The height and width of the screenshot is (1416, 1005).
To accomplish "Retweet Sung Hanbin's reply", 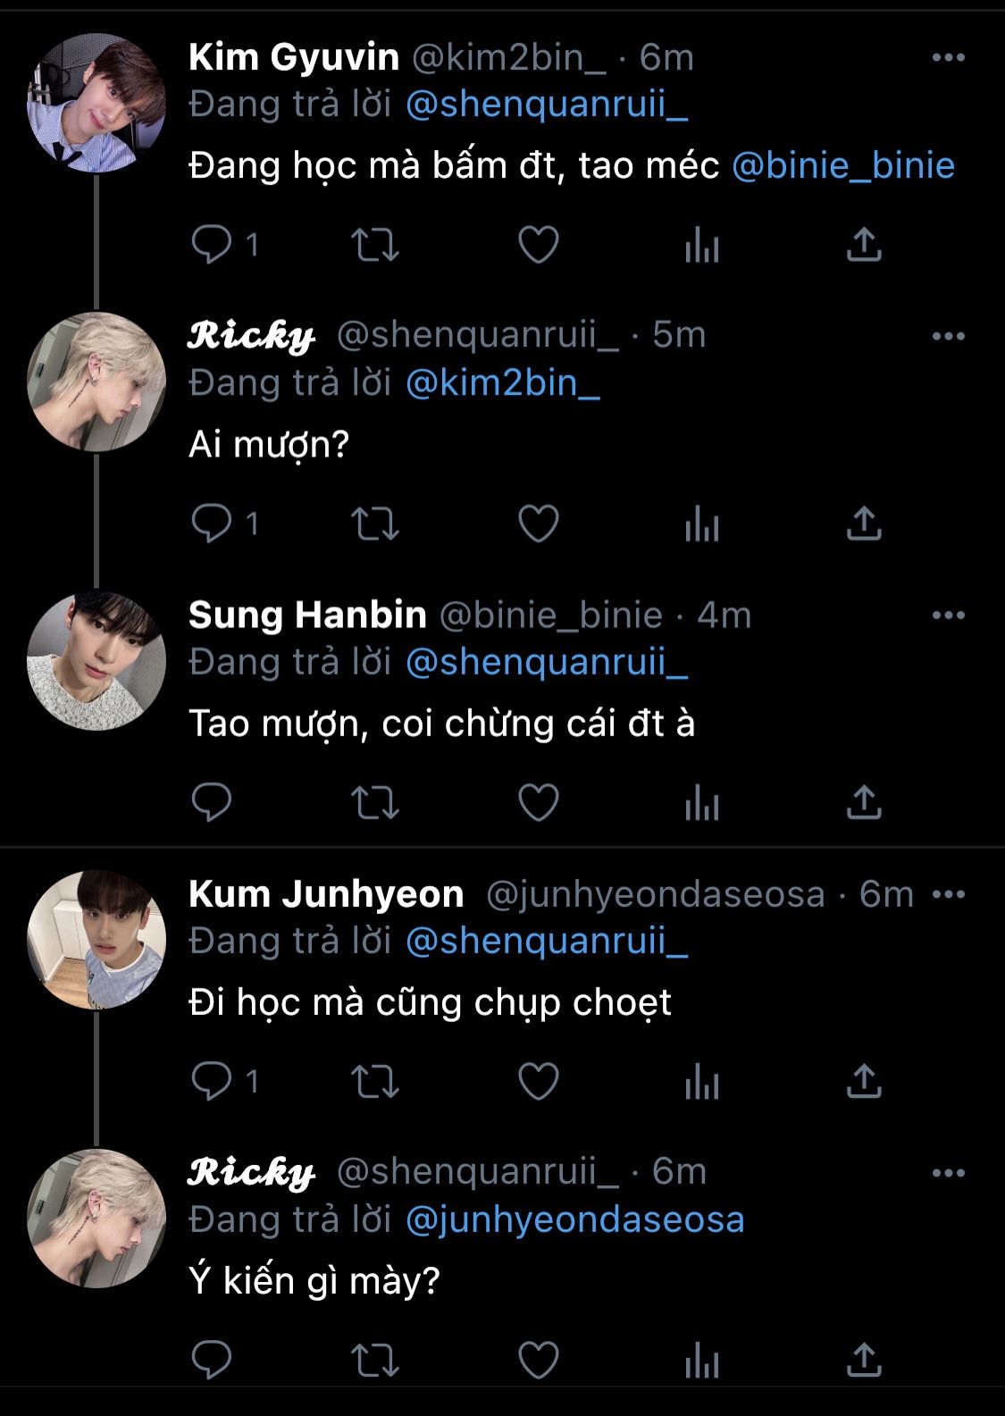I will pyautogui.click(x=374, y=801).
